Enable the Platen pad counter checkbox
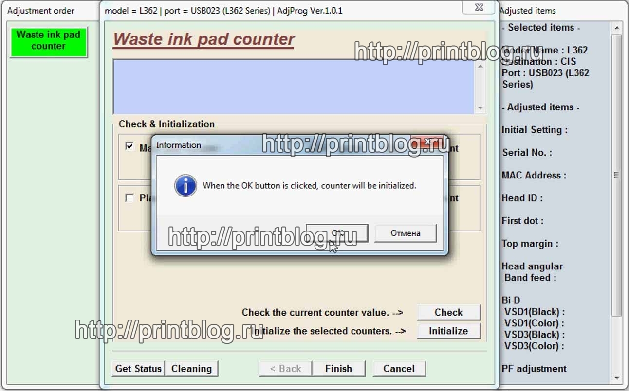This screenshot has height=391, width=629. click(129, 198)
